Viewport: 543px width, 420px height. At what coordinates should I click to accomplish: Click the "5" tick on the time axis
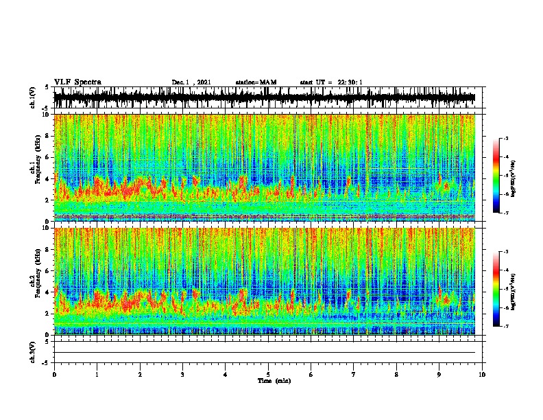268,375
